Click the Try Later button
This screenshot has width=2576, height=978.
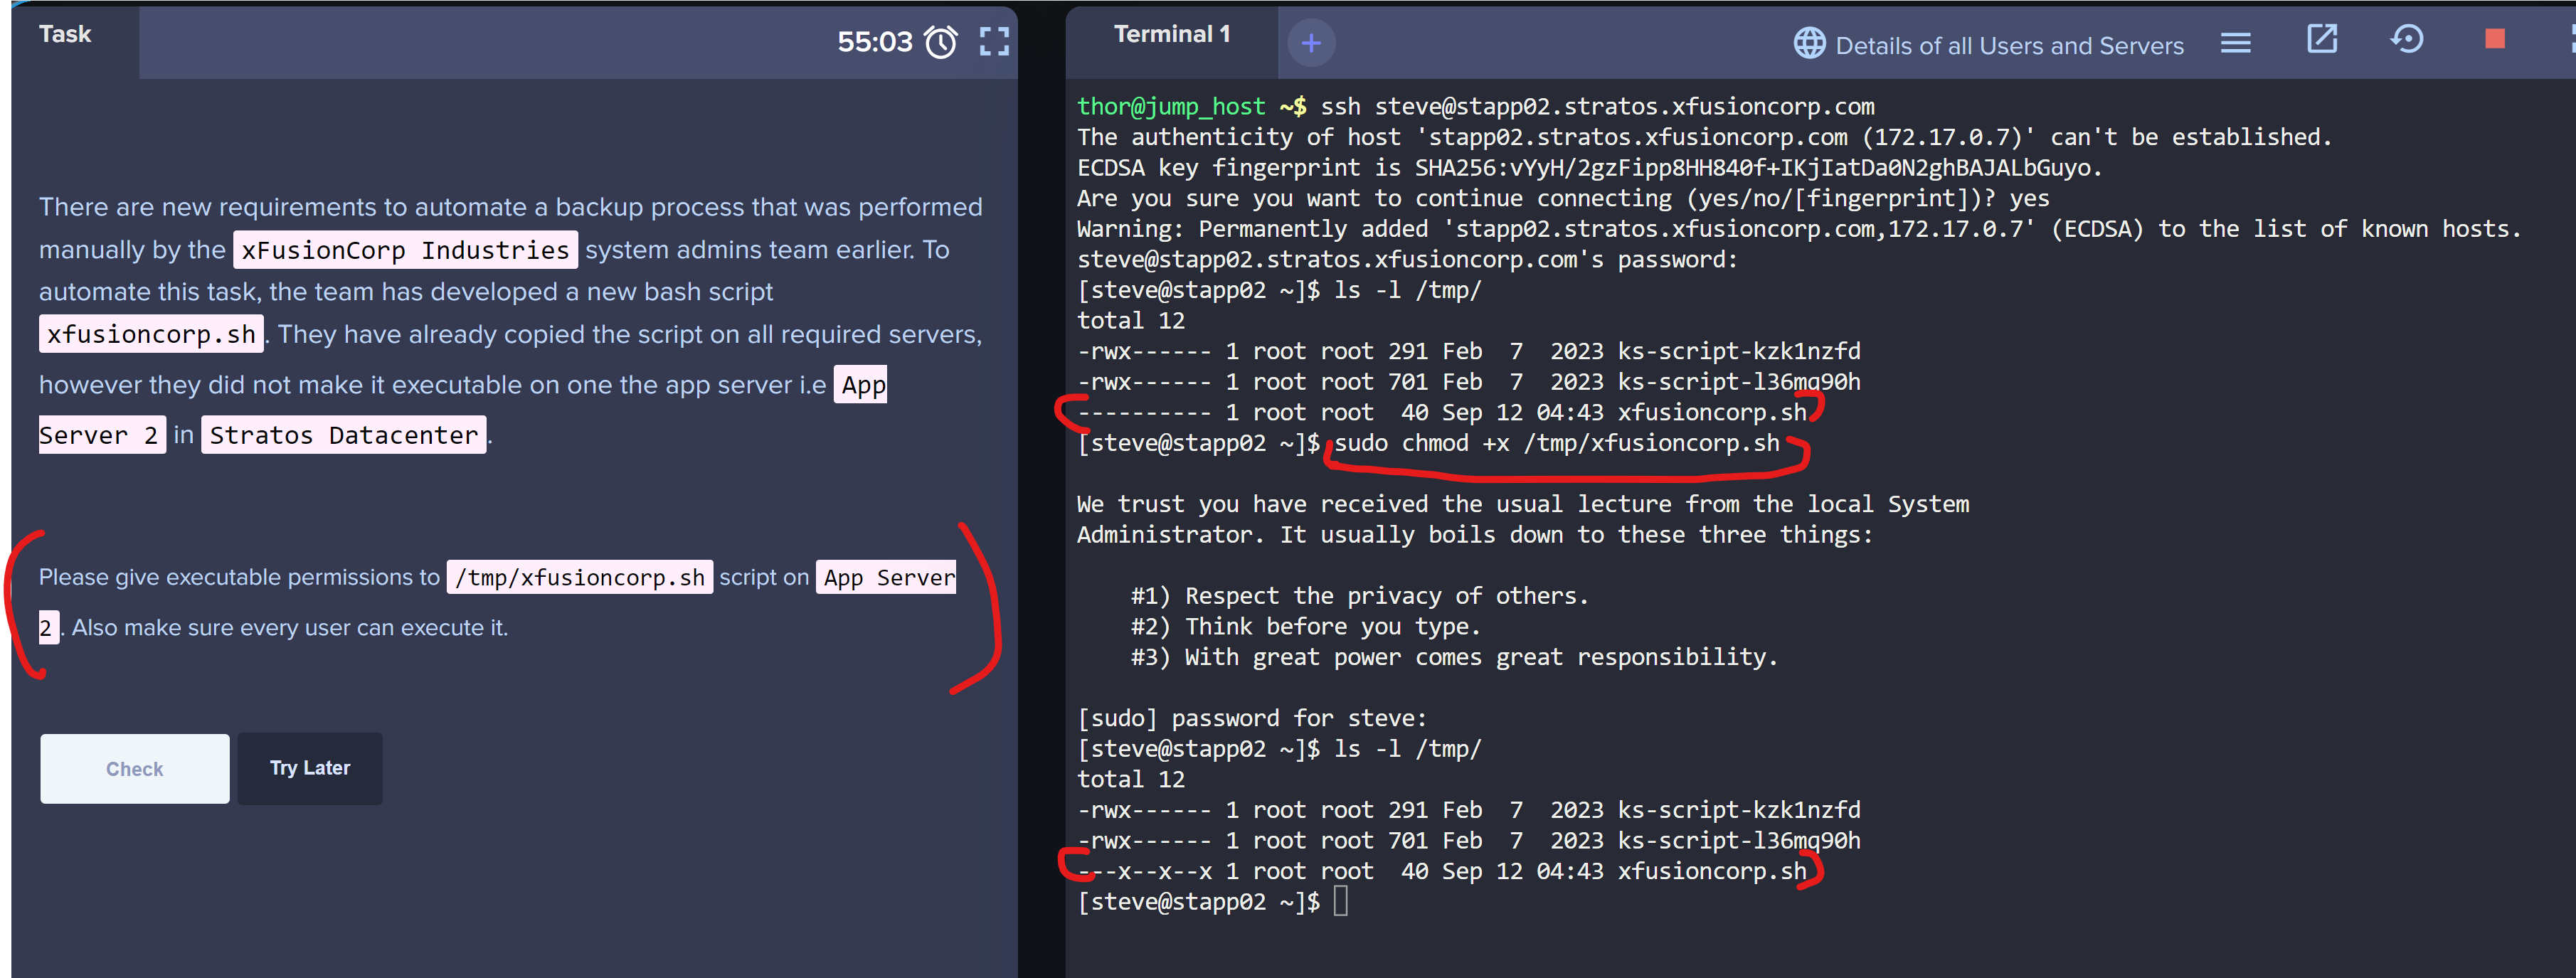click(310, 768)
